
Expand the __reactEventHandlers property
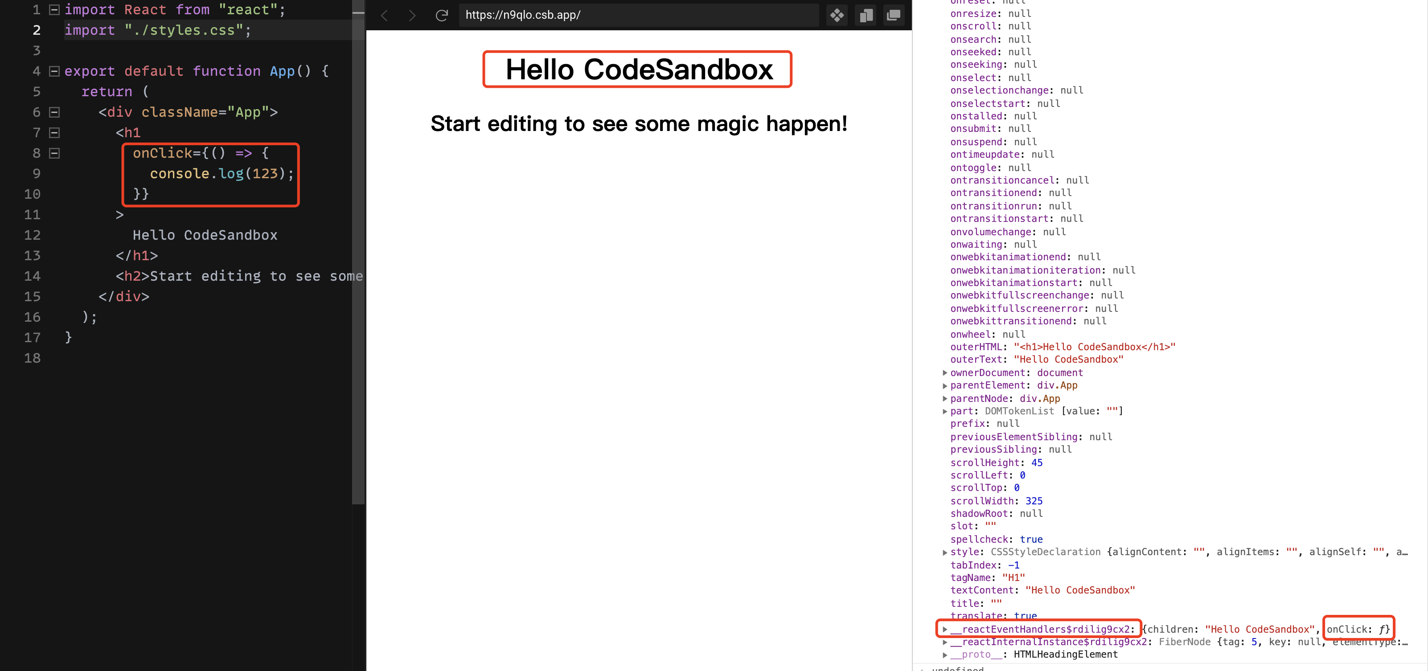[x=944, y=630]
